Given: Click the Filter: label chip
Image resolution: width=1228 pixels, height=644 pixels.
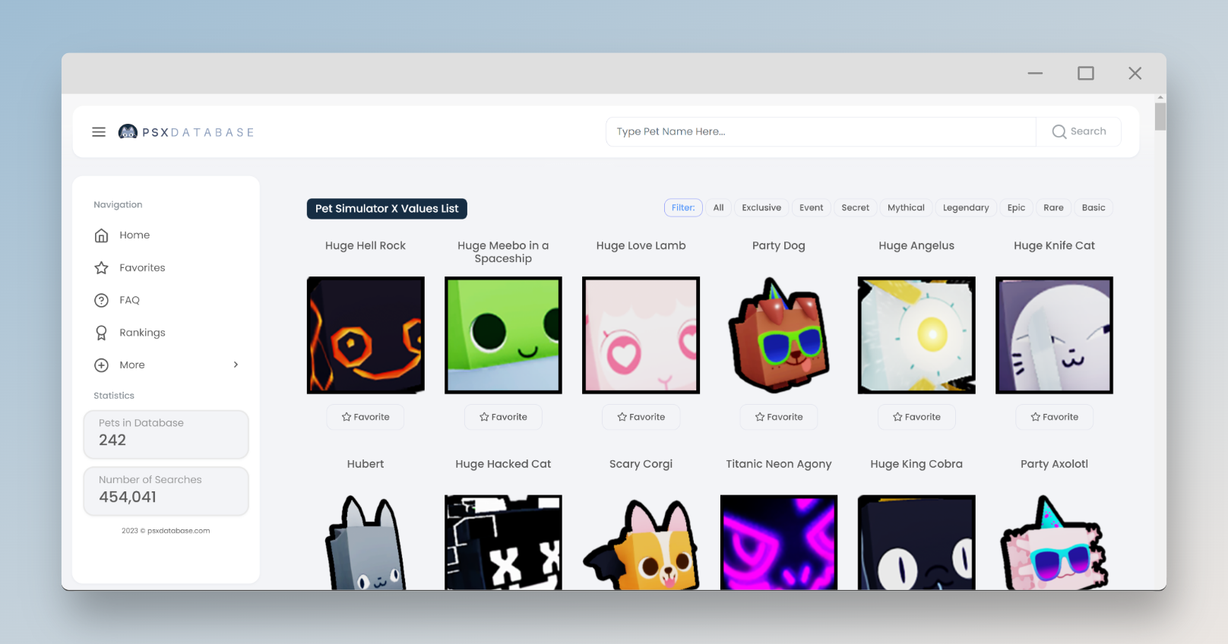Looking at the screenshot, I should pos(683,207).
